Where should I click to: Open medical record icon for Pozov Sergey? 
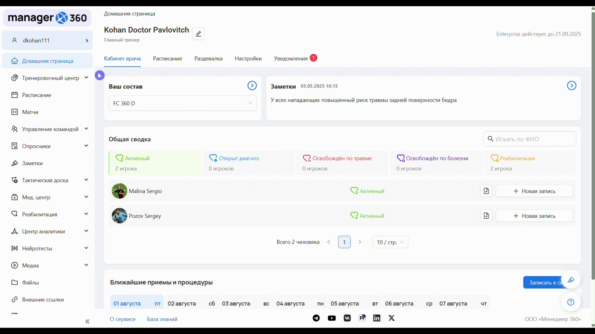pos(486,216)
